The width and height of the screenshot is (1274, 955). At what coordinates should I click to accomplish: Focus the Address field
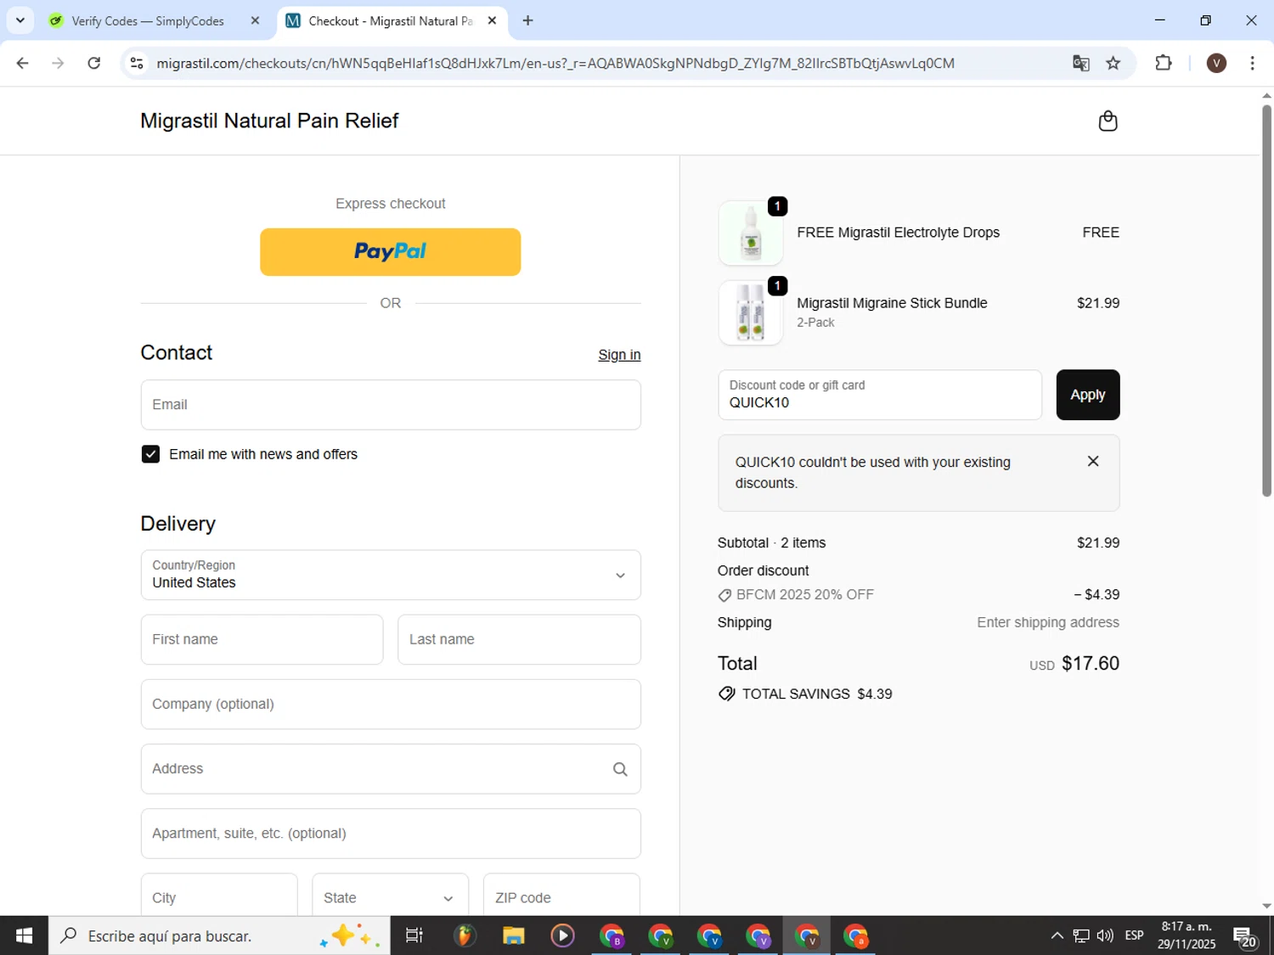(x=391, y=769)
